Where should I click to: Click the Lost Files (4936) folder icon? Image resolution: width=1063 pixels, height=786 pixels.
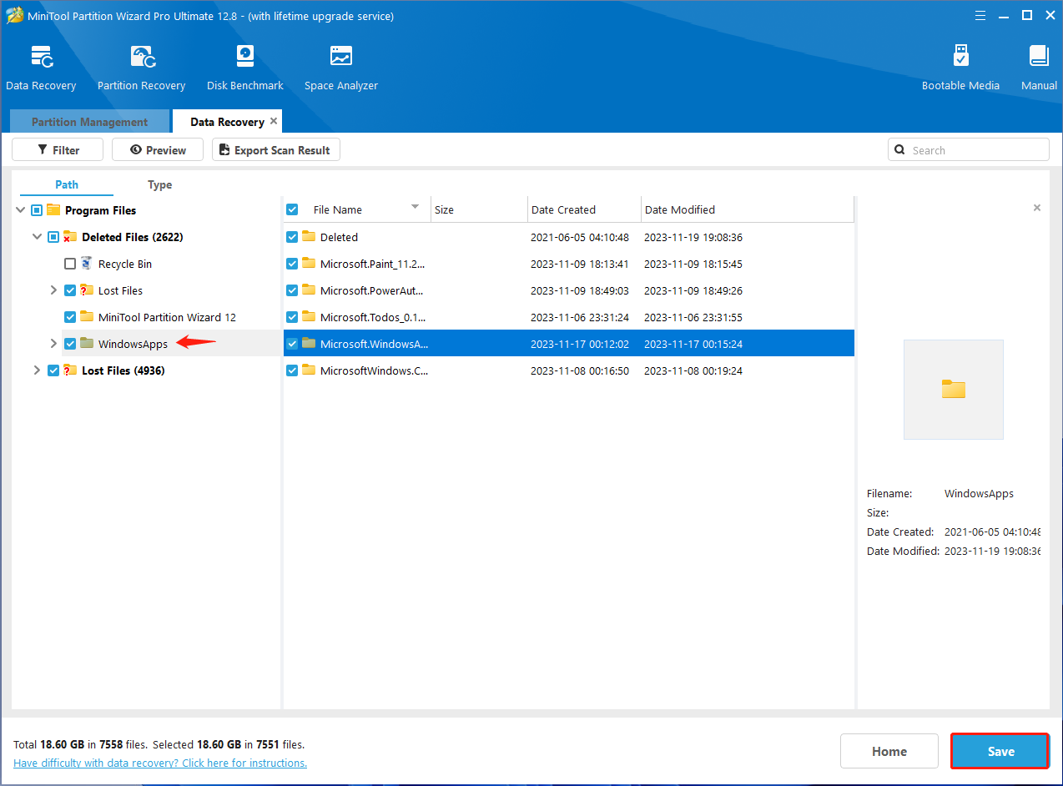coord(70,370)
